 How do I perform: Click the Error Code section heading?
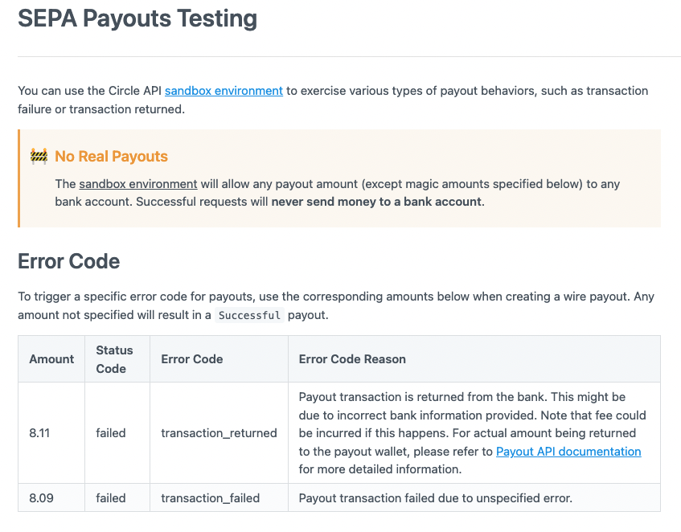pos(69,261)
